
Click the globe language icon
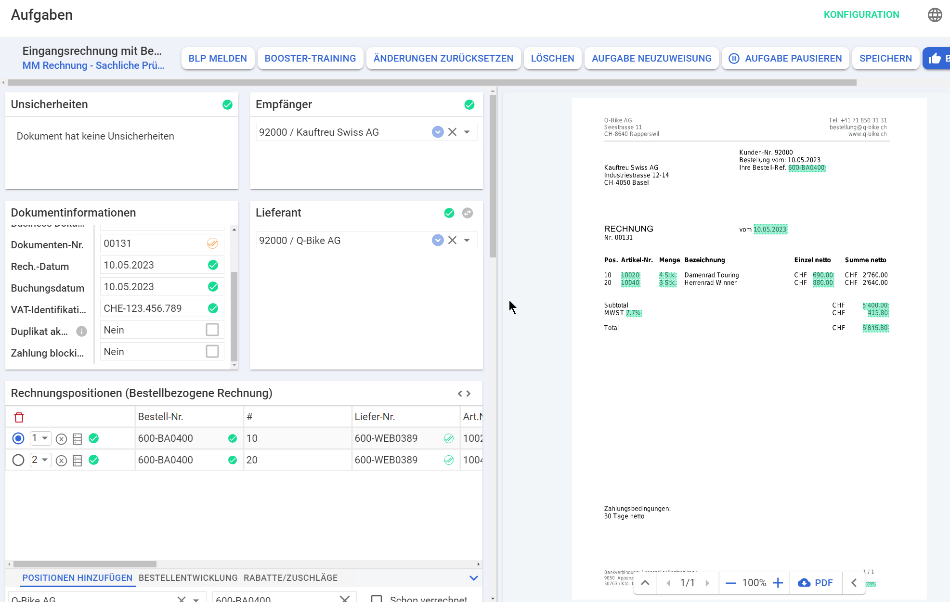point(935,15)
